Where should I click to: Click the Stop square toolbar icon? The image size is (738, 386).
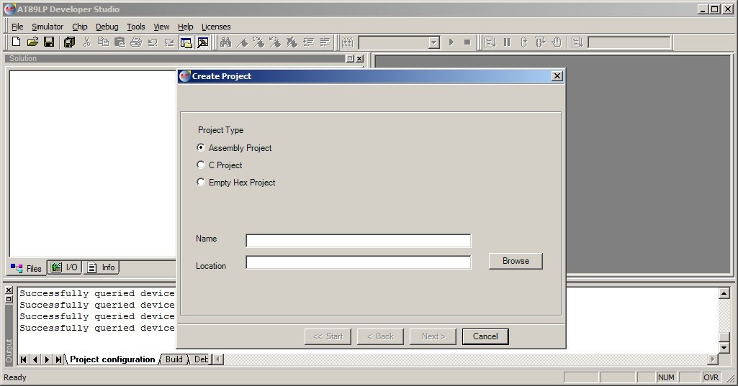[x=467, y=42]
